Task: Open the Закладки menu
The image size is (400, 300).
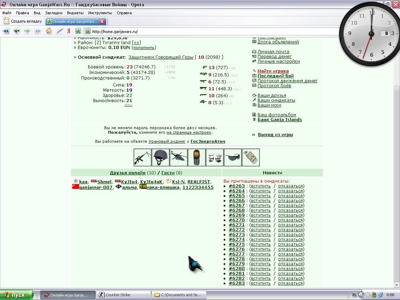Action: [54, 13]
